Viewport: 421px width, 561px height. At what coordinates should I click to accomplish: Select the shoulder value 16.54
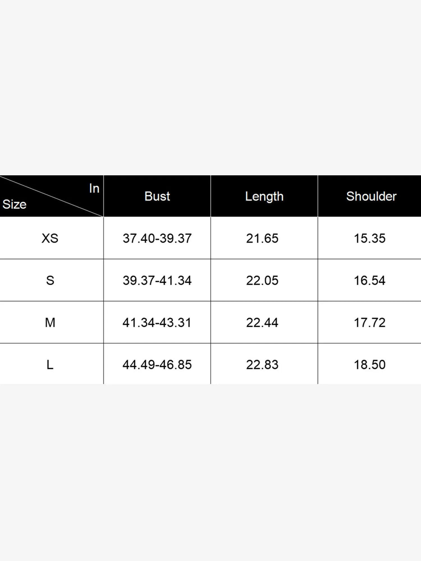[370, 280]
